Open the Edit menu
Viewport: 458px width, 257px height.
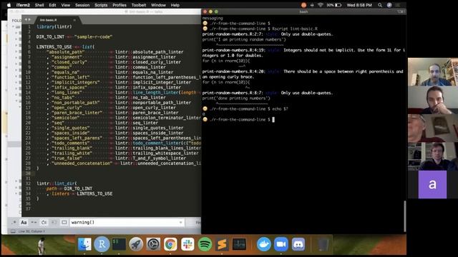click(52, 5)
